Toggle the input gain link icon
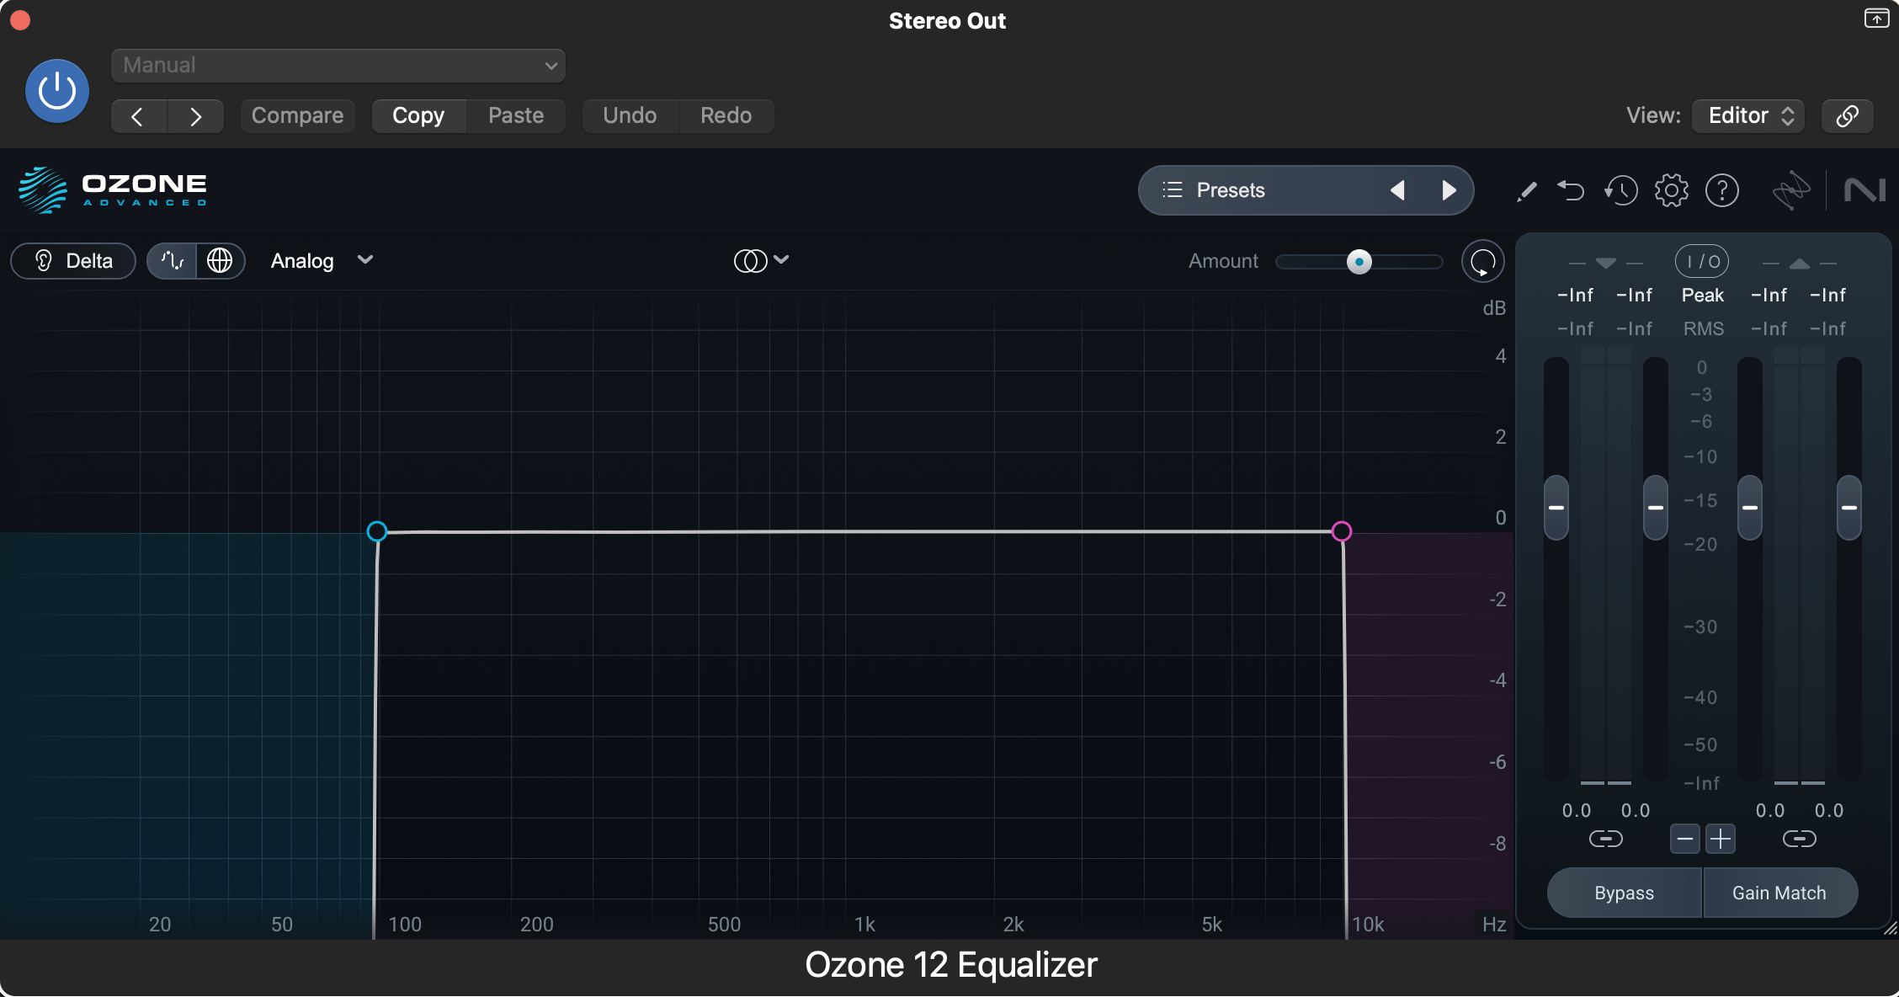The height and width of the screenshot is (997, 1899). tap(1605, 839)
